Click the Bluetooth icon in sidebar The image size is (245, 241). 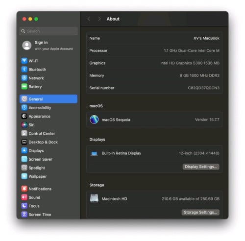coord(24,70)
